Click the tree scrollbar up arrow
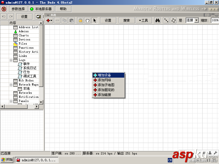Image resolution: width=219 pixels, height=164 pixels. point(41,23)
